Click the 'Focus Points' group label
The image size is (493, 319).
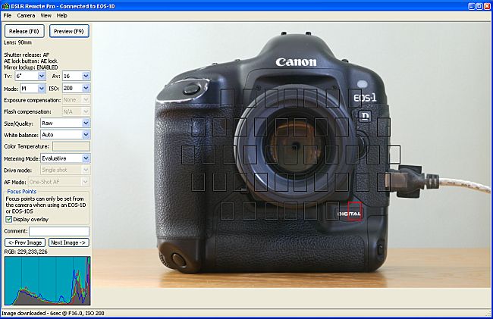coord(22,191)
